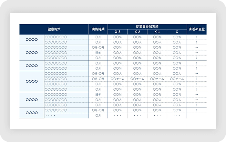Select the X-1 column header
The width and height of the screenshot is (226, 142).
pyautogui.click(x=157, y=32)
